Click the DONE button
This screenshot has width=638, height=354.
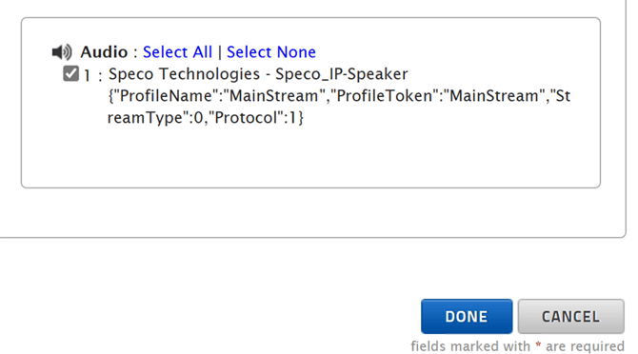coord(467,316)
